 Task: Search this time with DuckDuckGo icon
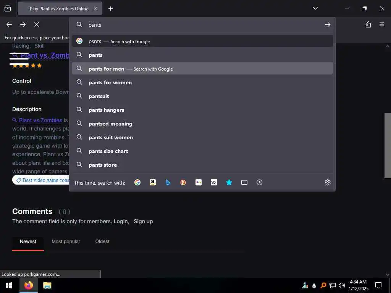[183, 182]
